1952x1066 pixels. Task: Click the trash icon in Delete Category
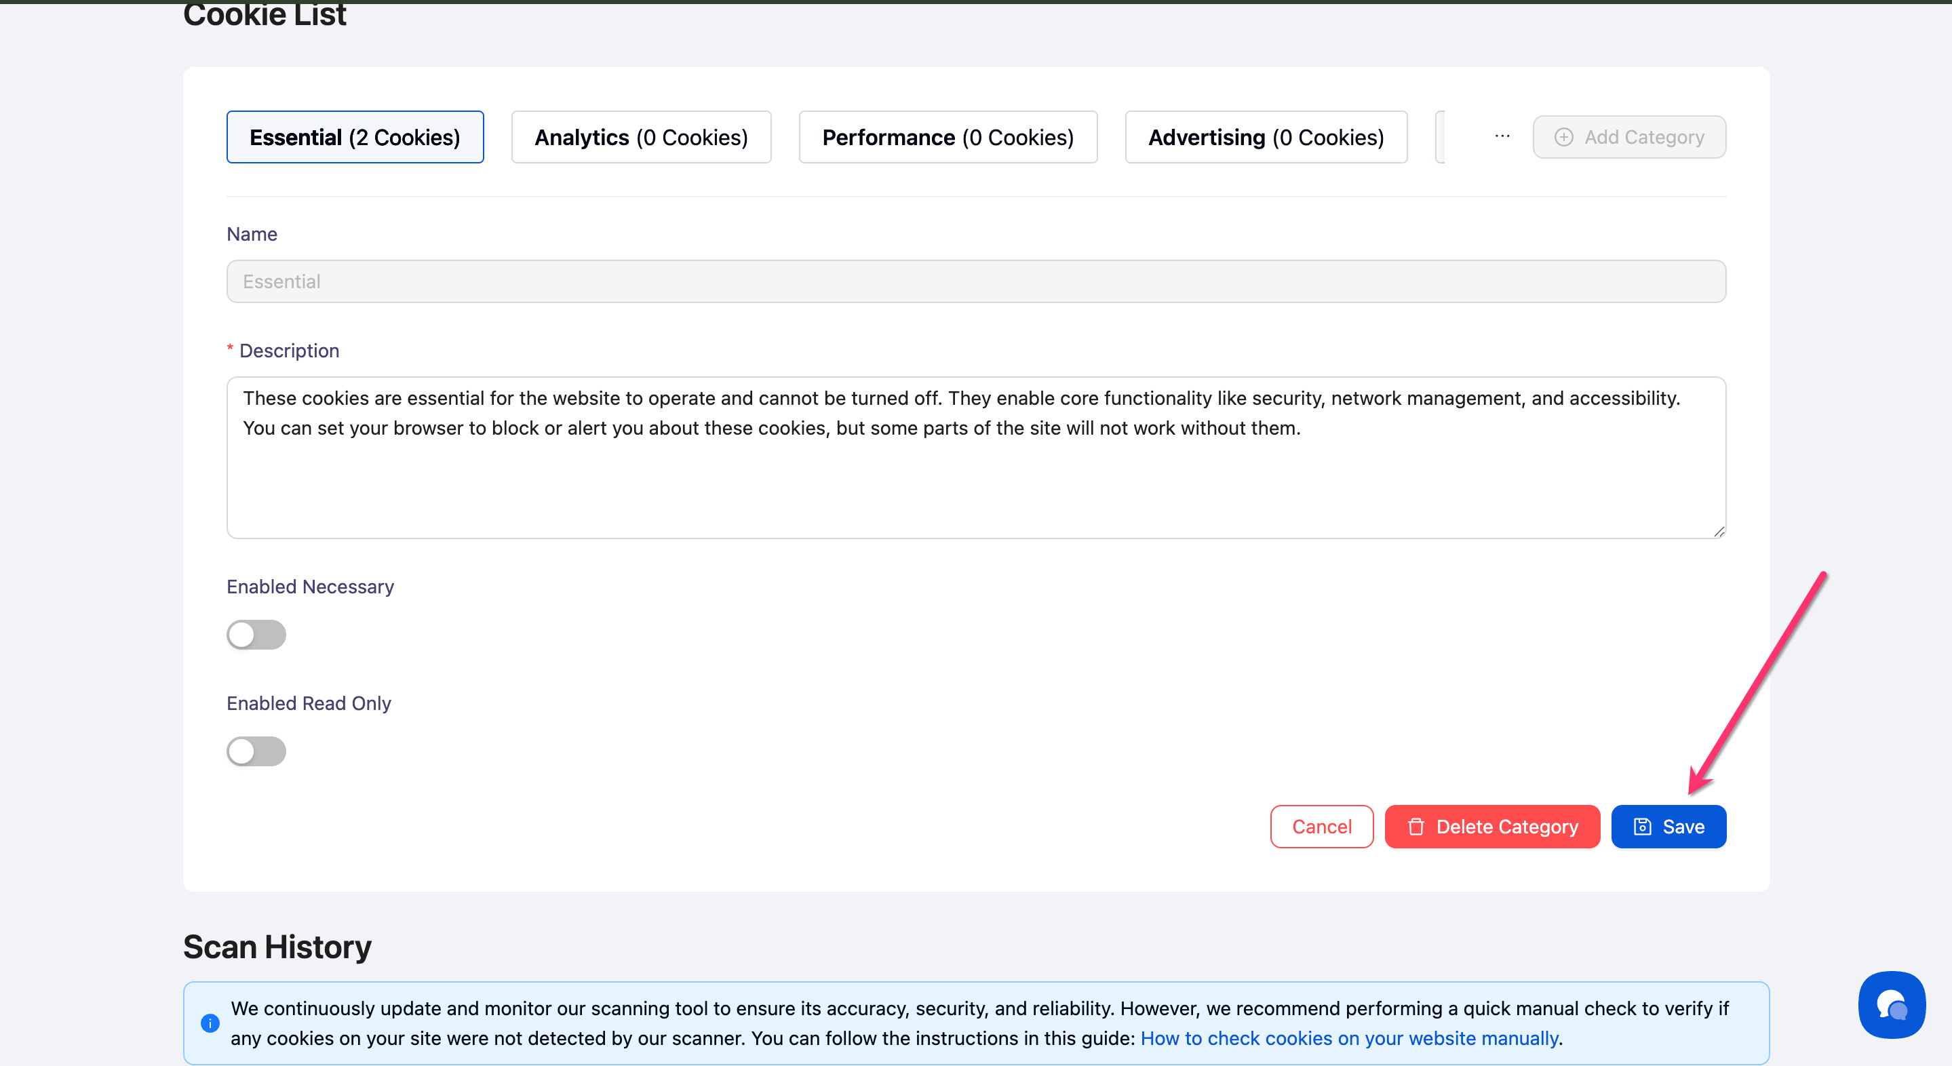[x=1416, y=827]
